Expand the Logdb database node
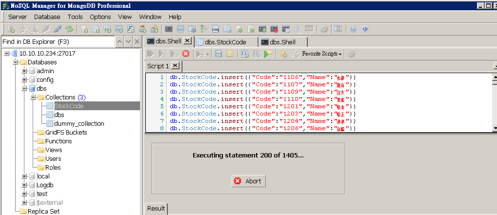Image resolution: width=497 pixels, height=215 pixels. coord(24,185)
